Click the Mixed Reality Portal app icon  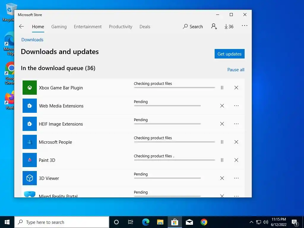[30, 194]
